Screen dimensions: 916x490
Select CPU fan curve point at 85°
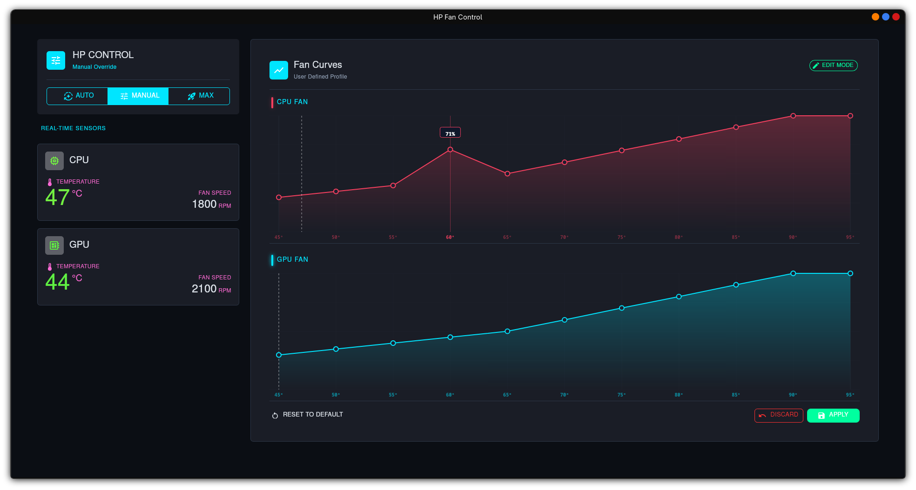tap(736, 127)
